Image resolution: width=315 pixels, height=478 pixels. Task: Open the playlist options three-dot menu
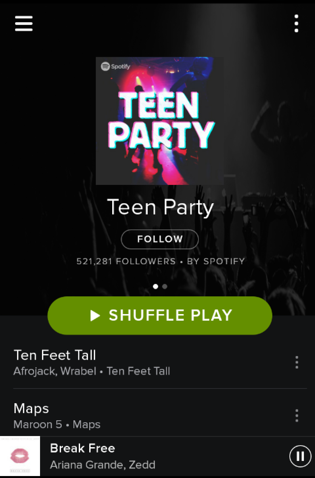click(x=296, y=24)
